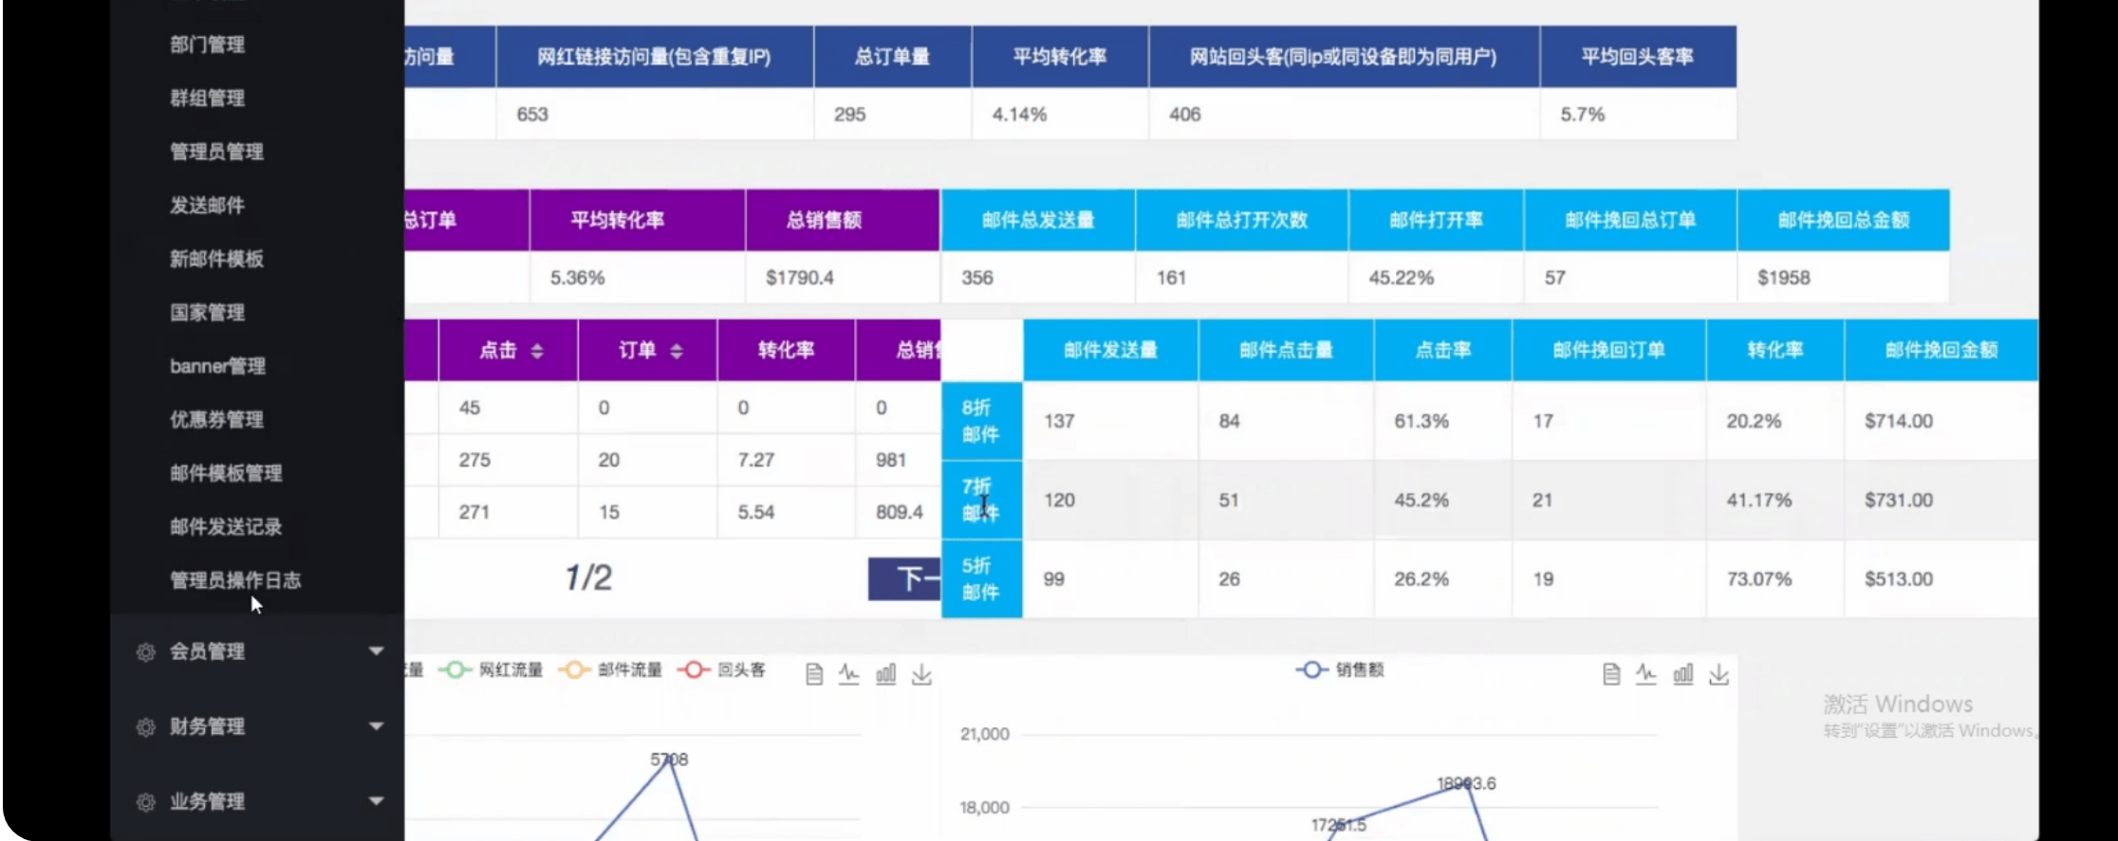This screenshot has height=841, width=2118.
Task: Open 群组管理 in sidebar
Action: coord(207,98)
